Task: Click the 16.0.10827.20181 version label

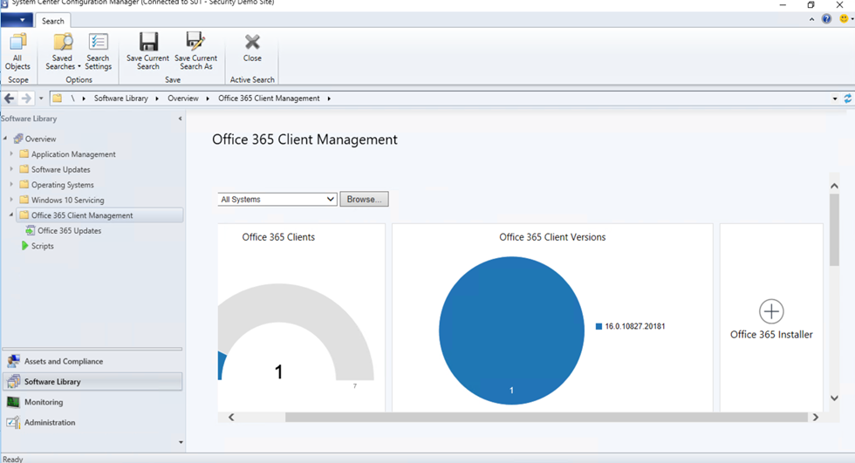Action: point(635,327)
